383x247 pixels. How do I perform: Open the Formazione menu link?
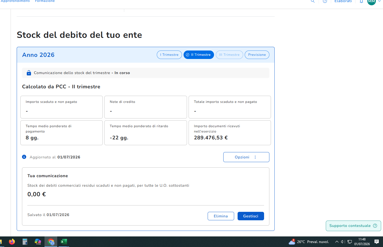pyautogui.click(x=45, y=1)
